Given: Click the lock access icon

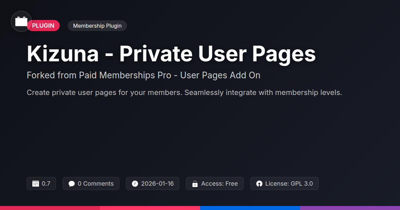Looking at the screenshot, I should 195,184.
